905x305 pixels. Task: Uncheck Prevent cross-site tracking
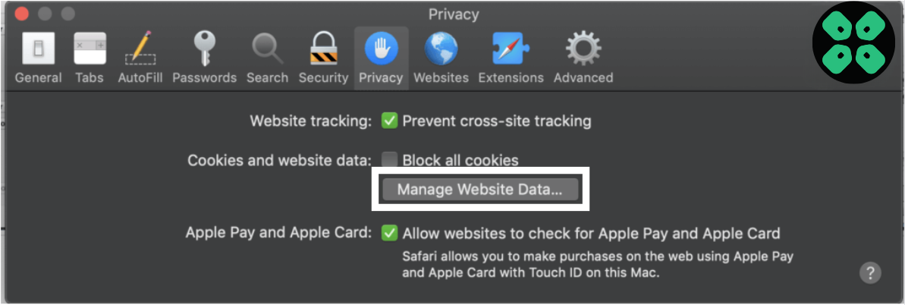pos(389,121)
